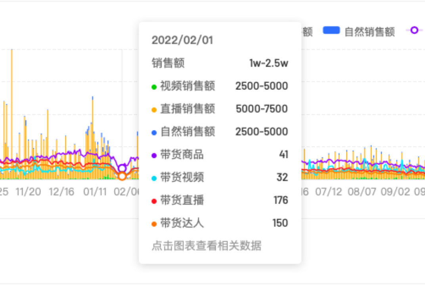
Task: Click the blue legend swatch for 自然销售额
Action: [x=331, y=30]
